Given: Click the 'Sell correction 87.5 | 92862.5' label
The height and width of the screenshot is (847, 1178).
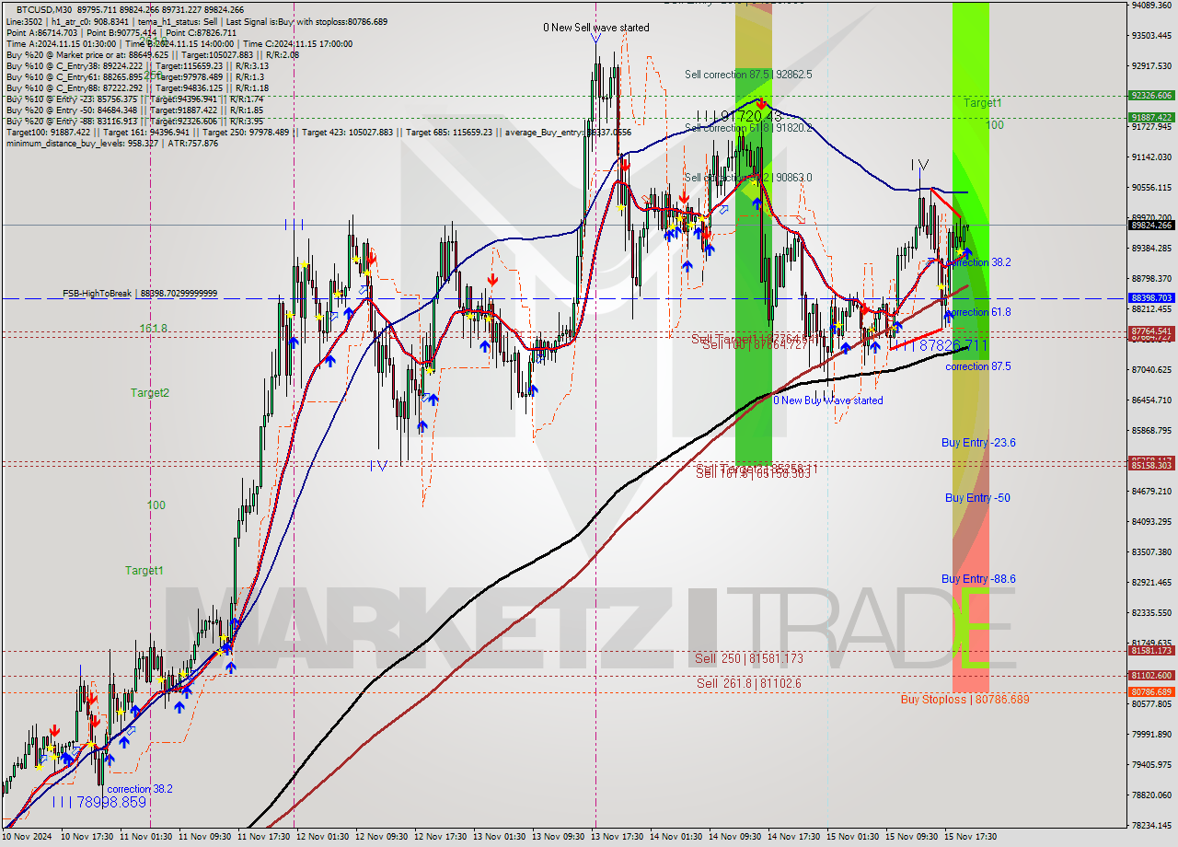Looking at the screenshot, I should 748,74.
